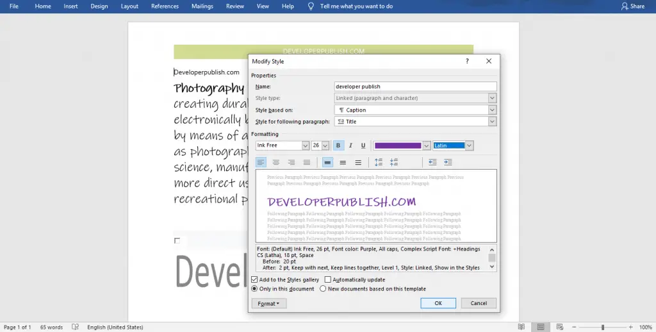Toggle Bold formatting in Modify Style
The height and width of the screenshot is (332, 656).
point(338,145)
